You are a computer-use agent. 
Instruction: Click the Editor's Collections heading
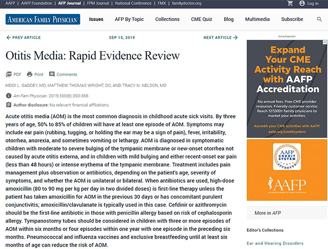point(265,230)
